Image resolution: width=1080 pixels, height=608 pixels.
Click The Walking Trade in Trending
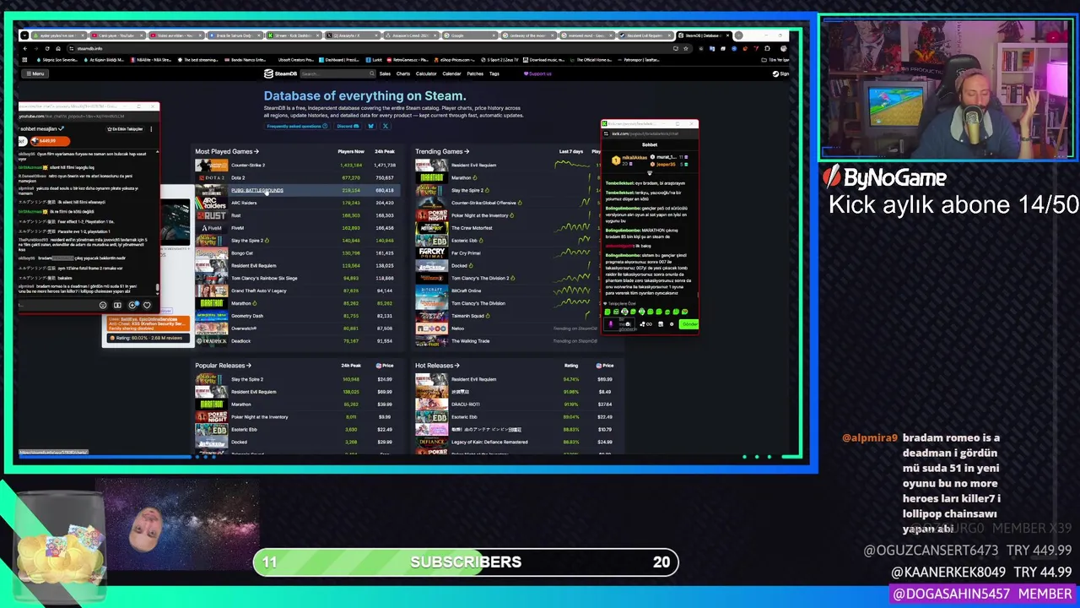click(x=471, y=341)
